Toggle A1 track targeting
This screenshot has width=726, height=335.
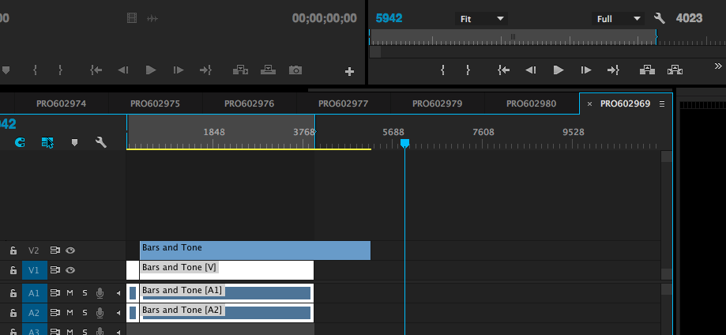tap(34, 293)
